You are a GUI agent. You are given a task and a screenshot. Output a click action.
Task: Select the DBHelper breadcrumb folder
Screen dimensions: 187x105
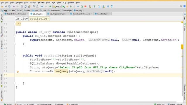point(67,10)
